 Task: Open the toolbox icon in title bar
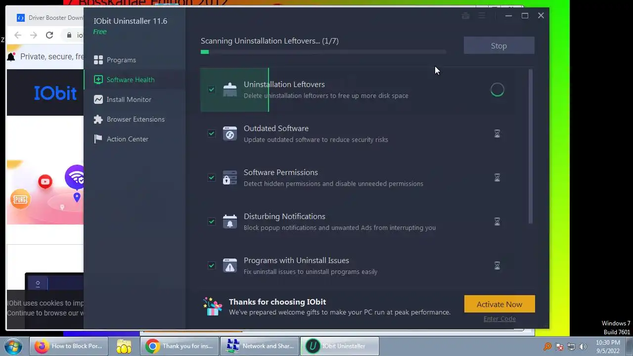coord(465,16)
